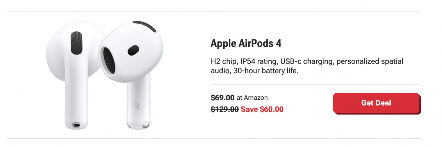Click the crossed-out $129.00 price

(x=224, y=109)
